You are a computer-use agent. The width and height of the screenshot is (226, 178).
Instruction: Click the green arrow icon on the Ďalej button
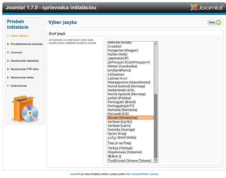click(218, 22)
